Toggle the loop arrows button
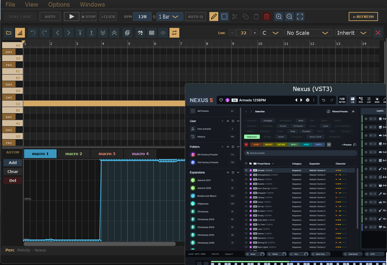The height and width of the screenshot is (265, 387). point(174,33)
